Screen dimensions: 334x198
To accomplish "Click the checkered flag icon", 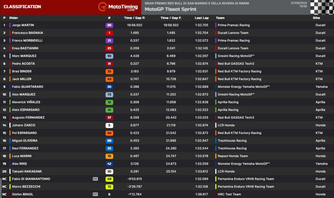I will (x=322, y=7).
